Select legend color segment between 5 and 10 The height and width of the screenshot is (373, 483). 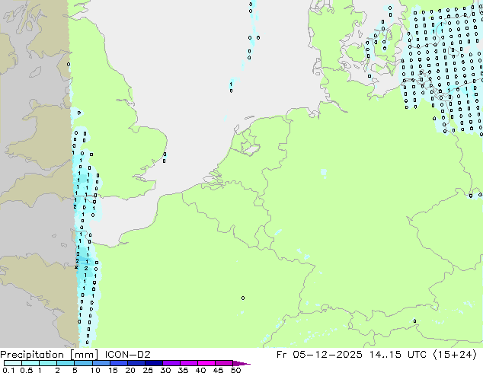83,363
